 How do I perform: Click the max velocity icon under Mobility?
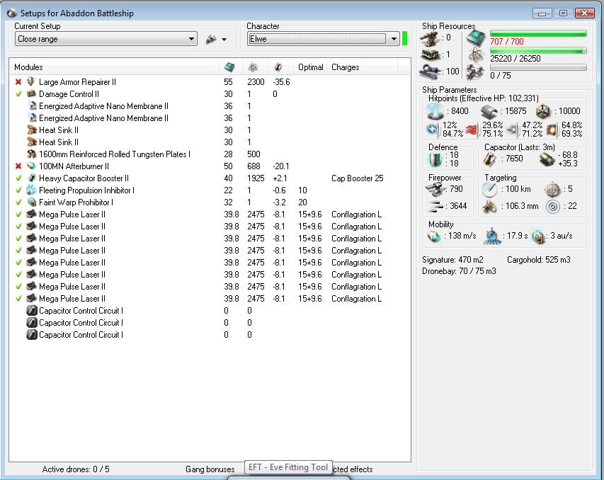pos(434,236)
